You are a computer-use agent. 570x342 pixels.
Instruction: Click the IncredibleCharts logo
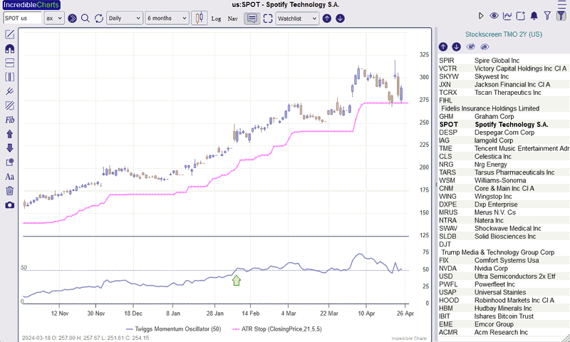31,5
